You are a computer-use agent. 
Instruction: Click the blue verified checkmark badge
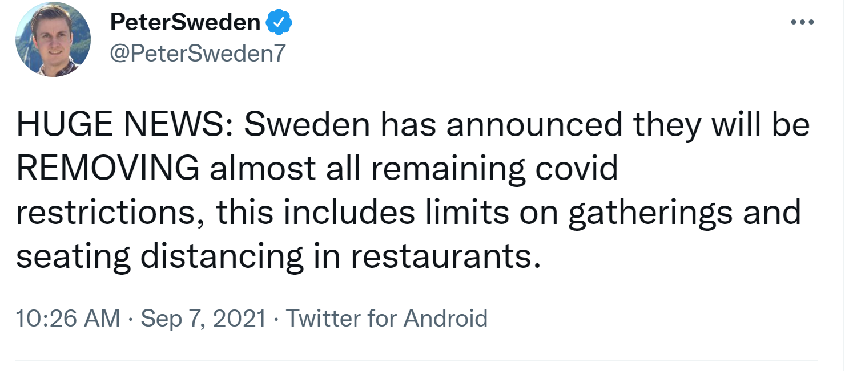(280, 23)
